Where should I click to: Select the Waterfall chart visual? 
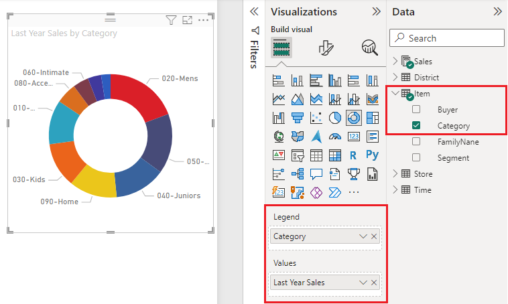(279, 118)
